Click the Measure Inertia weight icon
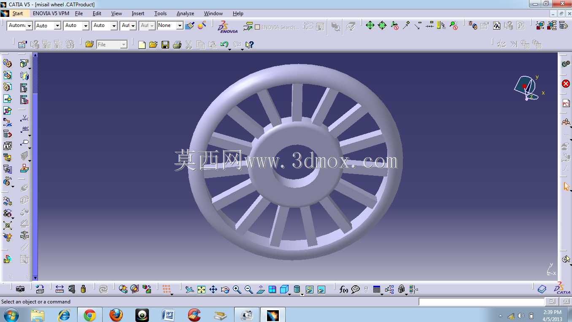This screenshot has height=322, width=572. 84,289
